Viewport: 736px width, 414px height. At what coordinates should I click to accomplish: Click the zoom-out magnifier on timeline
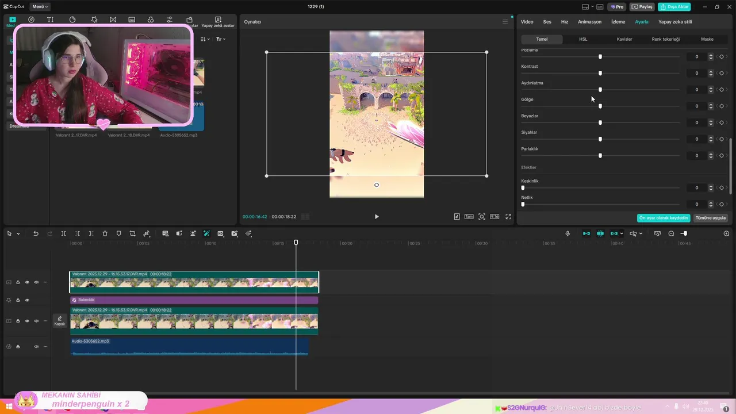coord(671,233)
